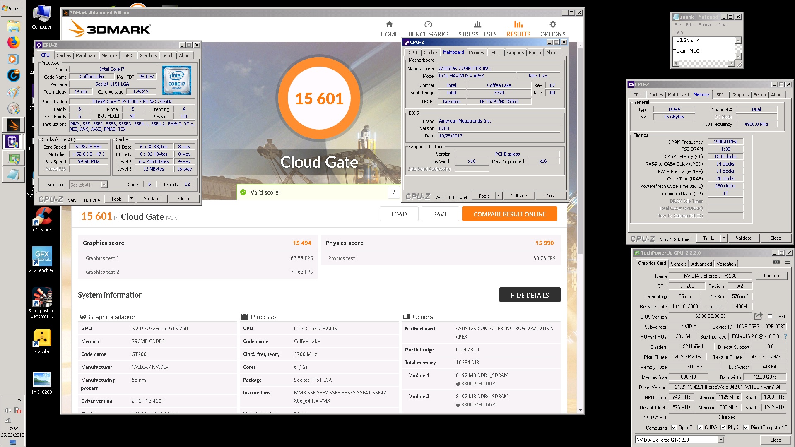Switch to the Sensors tab in GPU-Z

click(678, 264)
